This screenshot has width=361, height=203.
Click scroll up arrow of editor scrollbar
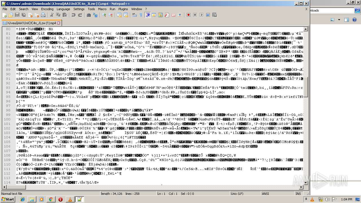306,29
